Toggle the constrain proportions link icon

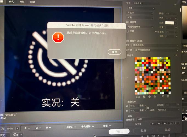148,108
